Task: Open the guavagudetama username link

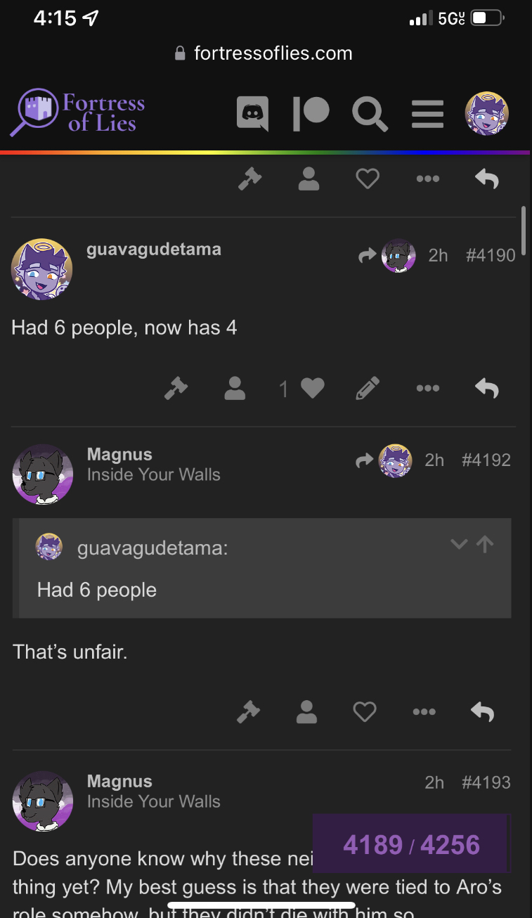Action: click(x=154, y=249)
